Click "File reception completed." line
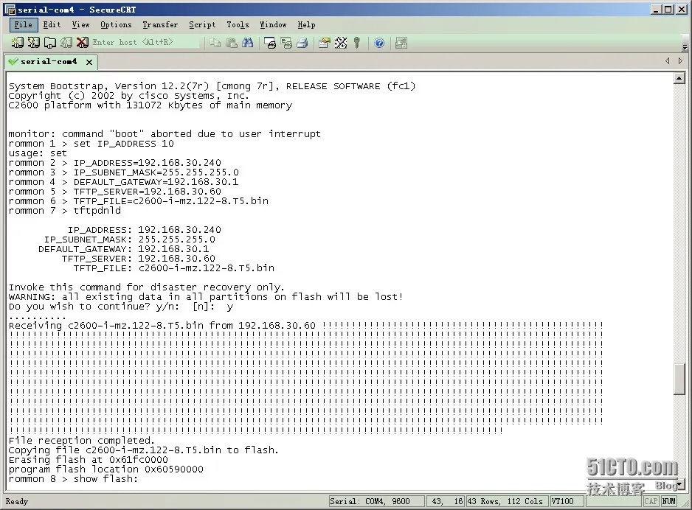The width and height of the screenshot is (692, 510). (81, 441)
